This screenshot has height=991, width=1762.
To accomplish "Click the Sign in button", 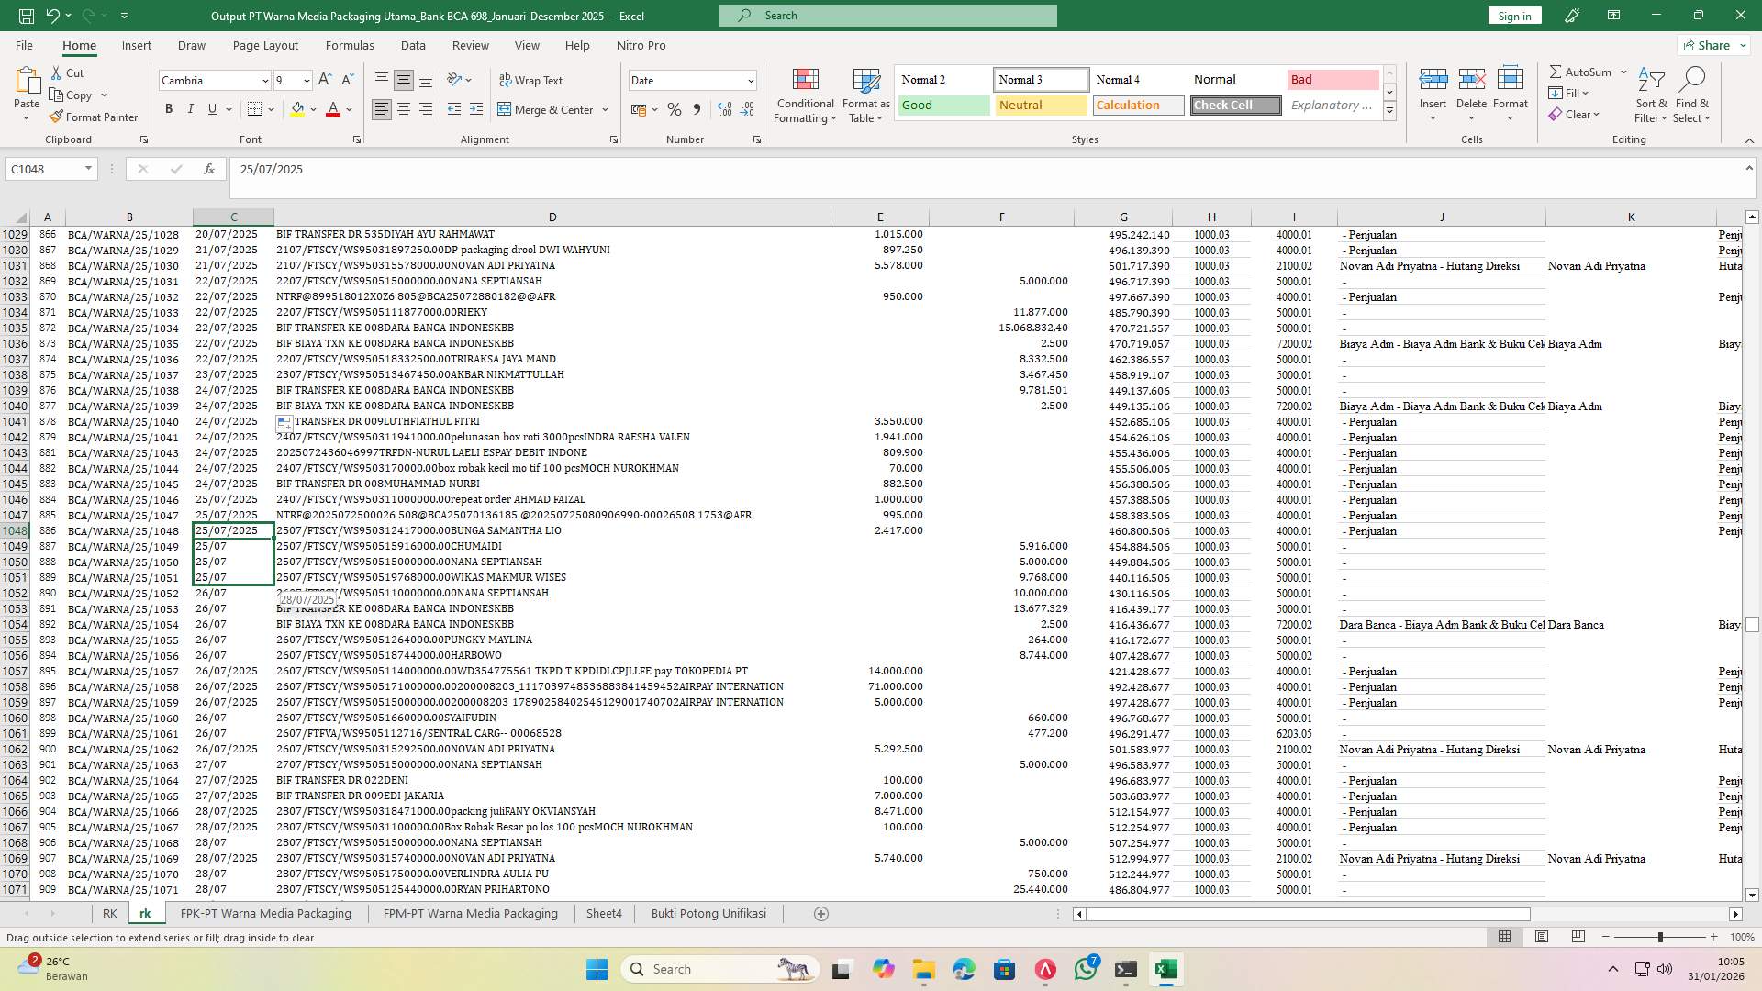I will (1513, 16).
